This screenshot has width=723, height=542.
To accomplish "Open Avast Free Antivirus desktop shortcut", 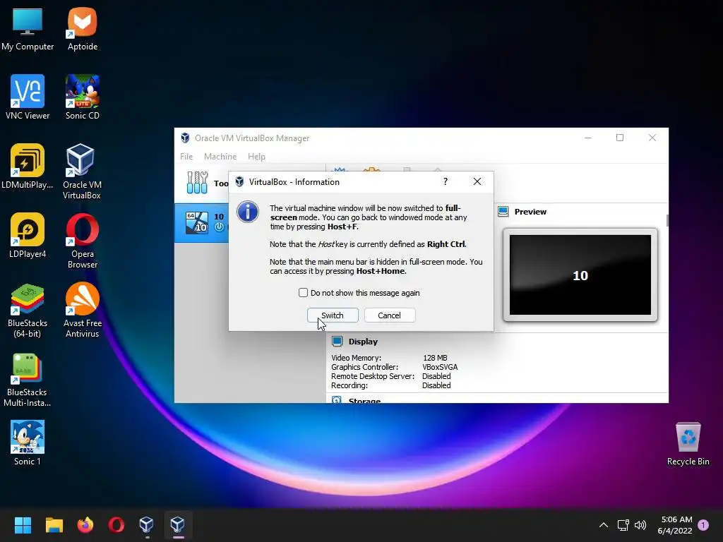I will click(x=82, y=311).
